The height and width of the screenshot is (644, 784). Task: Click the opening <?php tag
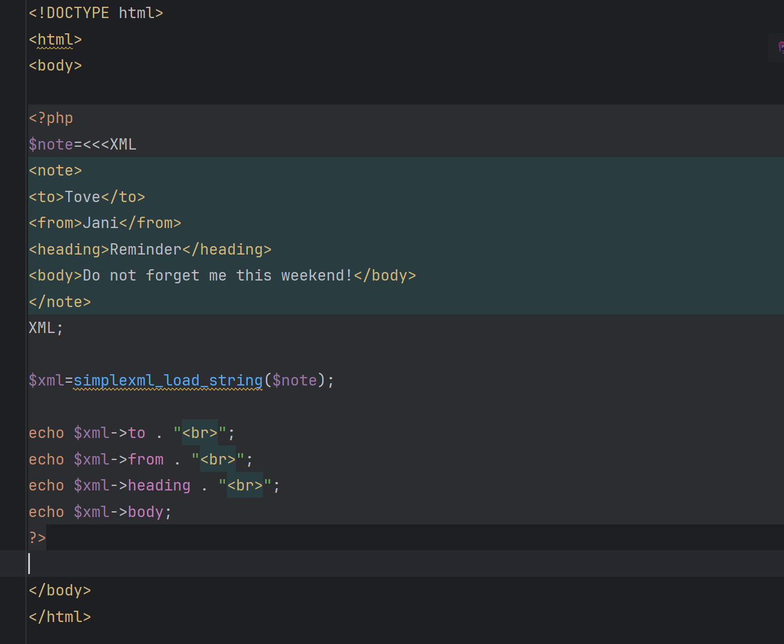(51, 118)
